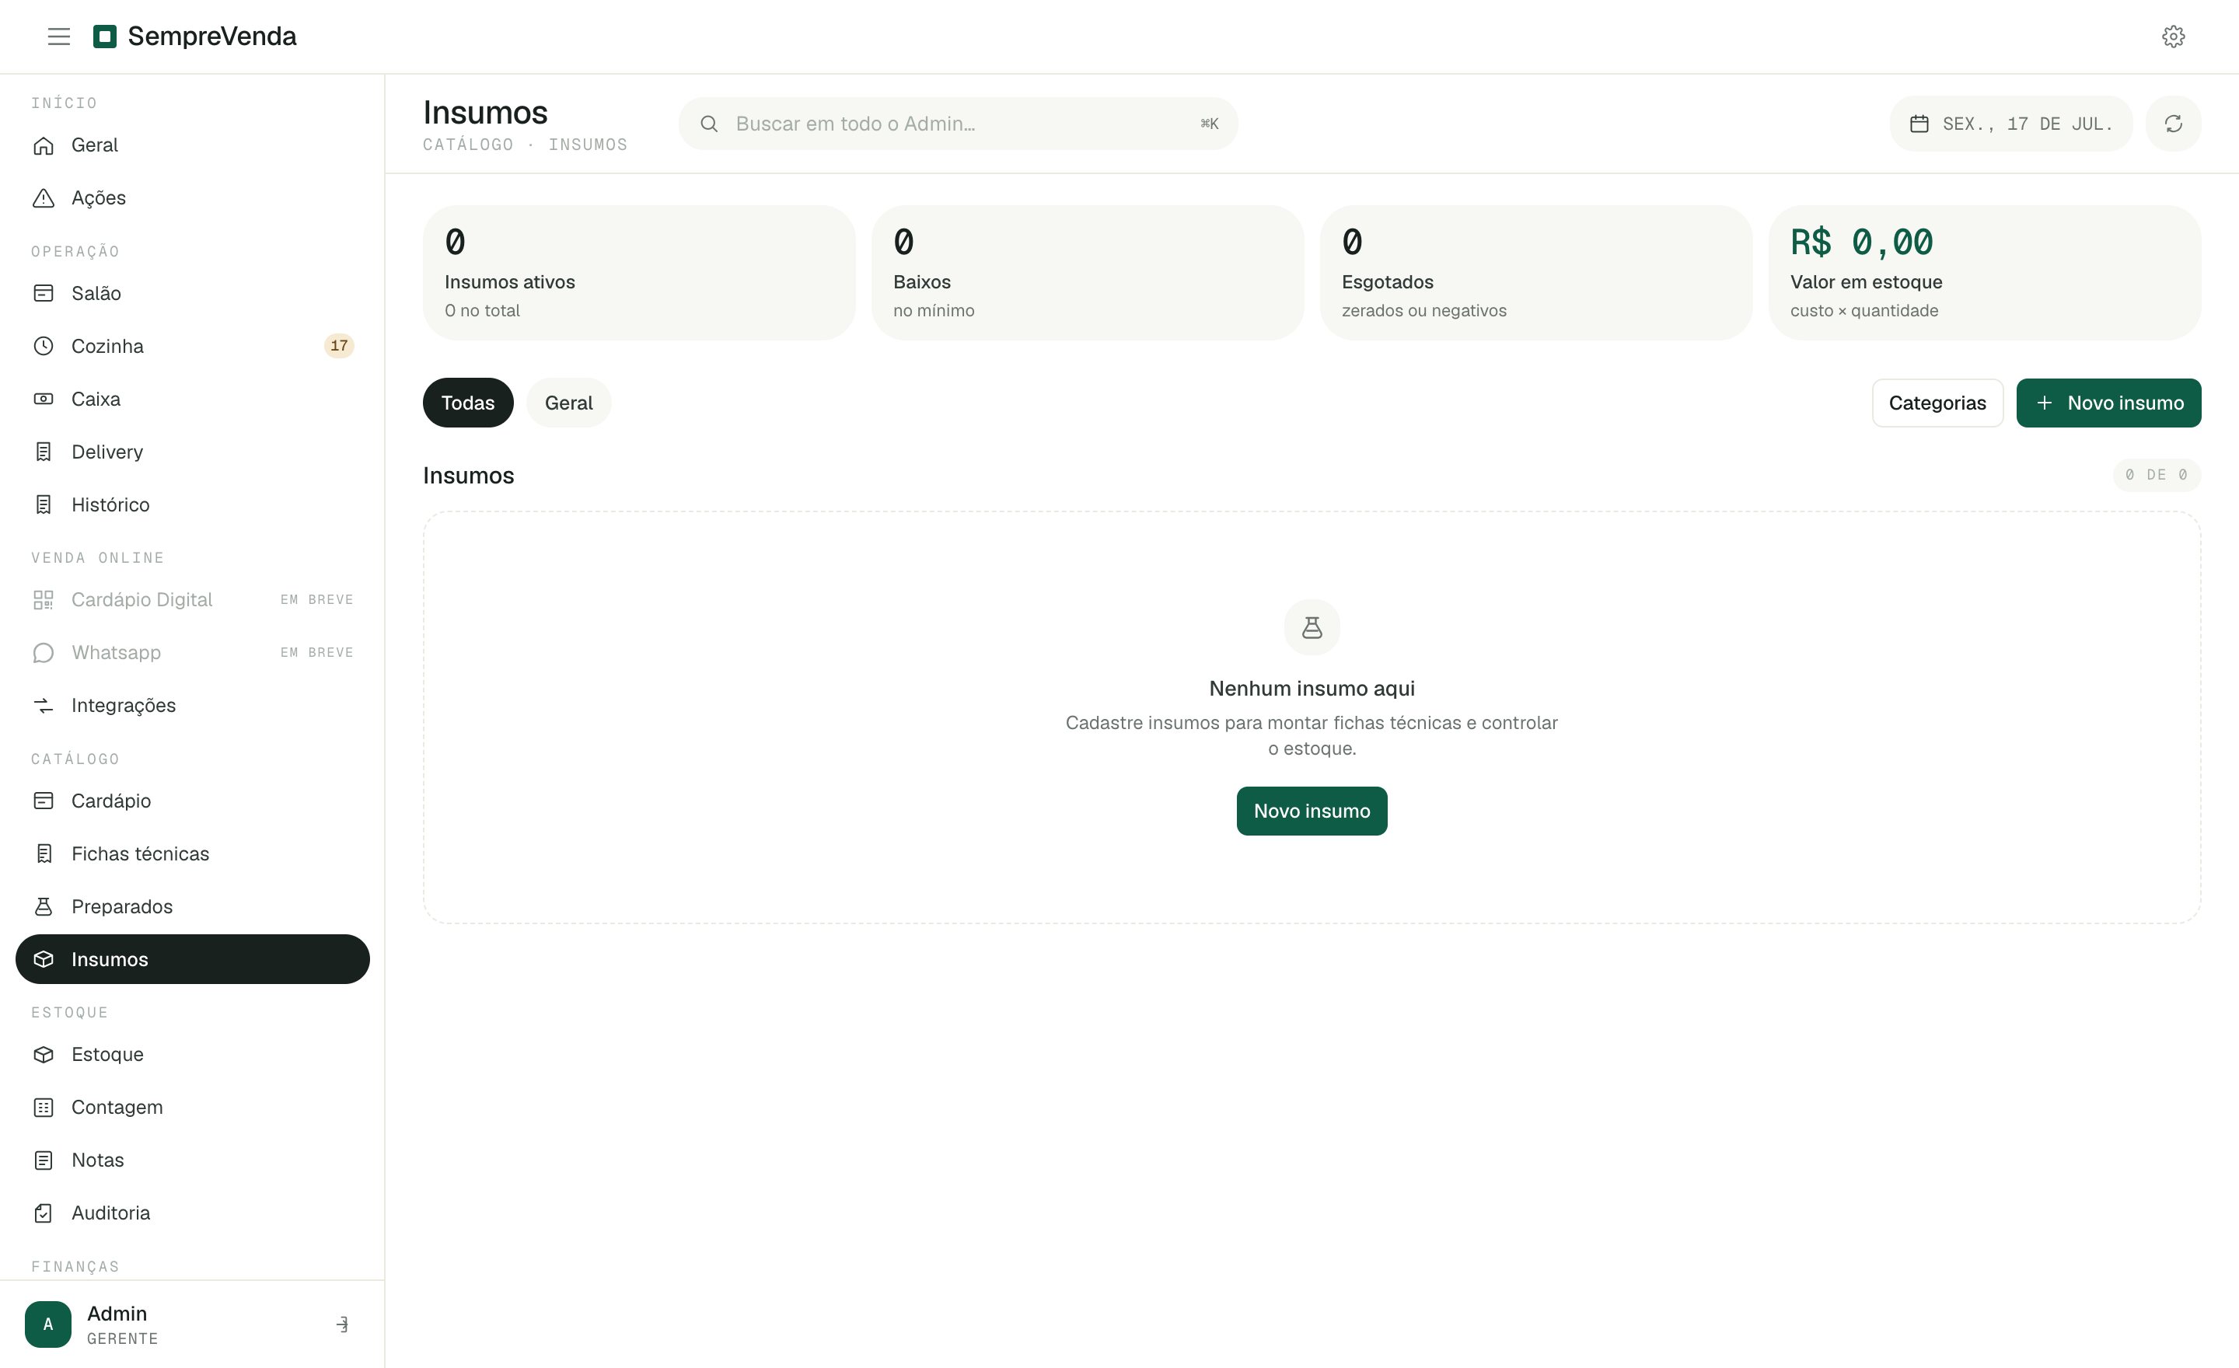The height and width of the screenshot is (1368, 2239).
Task: Click the Estoque box icon
Action: [x=44, y=1055]
